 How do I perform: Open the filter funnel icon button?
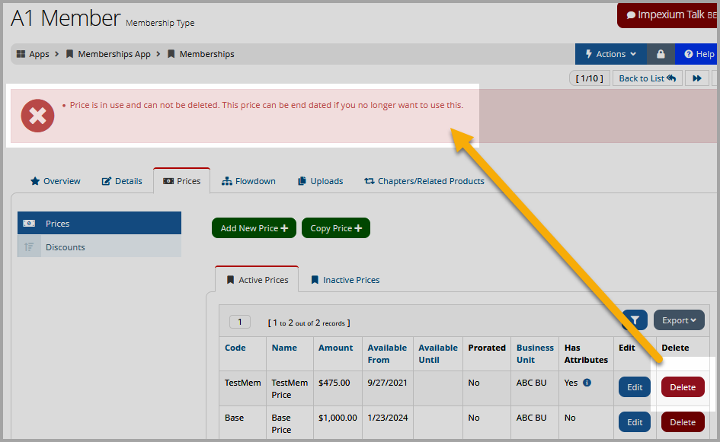coord(635,320)
